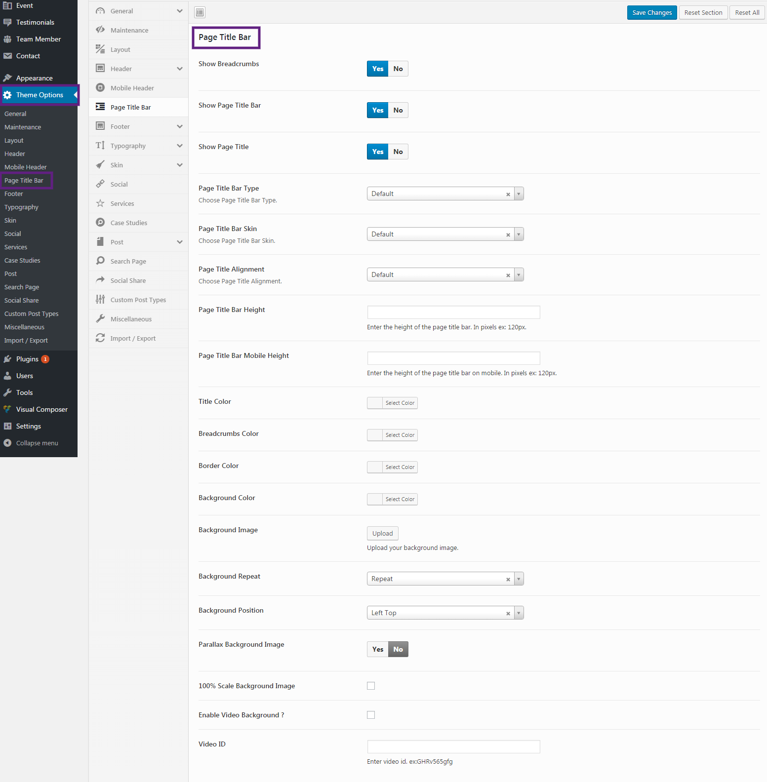
Task: Open Plugins in the admin menu
Action: (x=27, y=359)
